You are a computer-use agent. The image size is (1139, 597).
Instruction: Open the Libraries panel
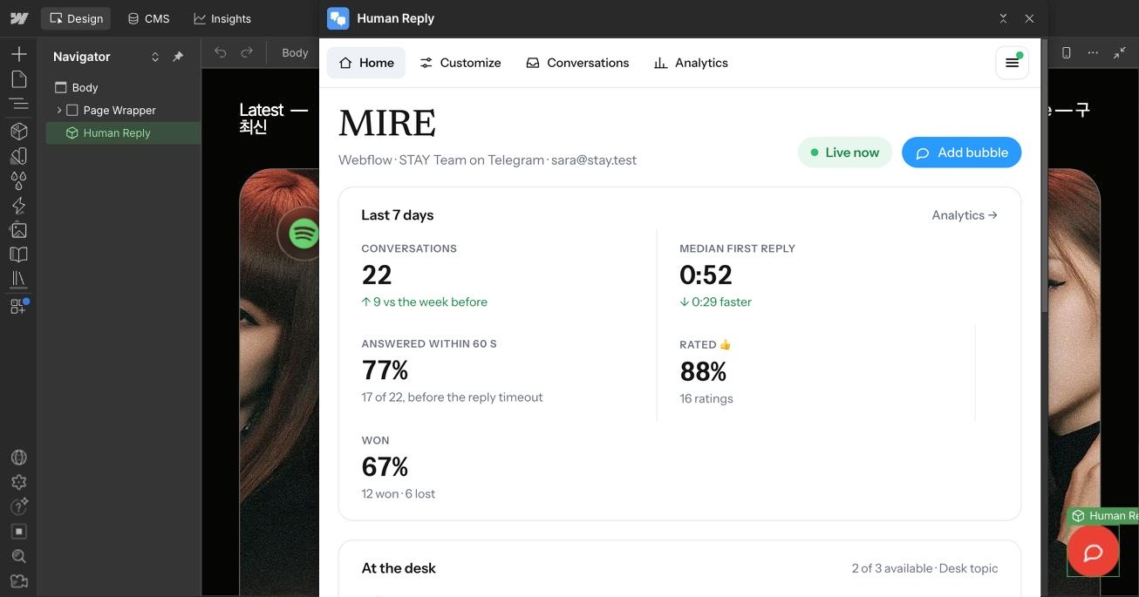point(18,280)
